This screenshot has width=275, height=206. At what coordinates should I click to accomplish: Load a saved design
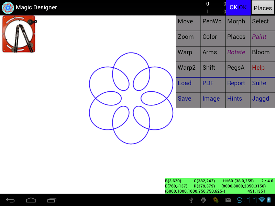point(188,85)
